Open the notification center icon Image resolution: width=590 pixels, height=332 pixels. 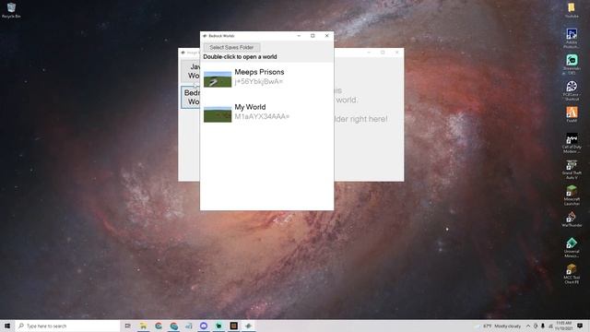point(580,326)
